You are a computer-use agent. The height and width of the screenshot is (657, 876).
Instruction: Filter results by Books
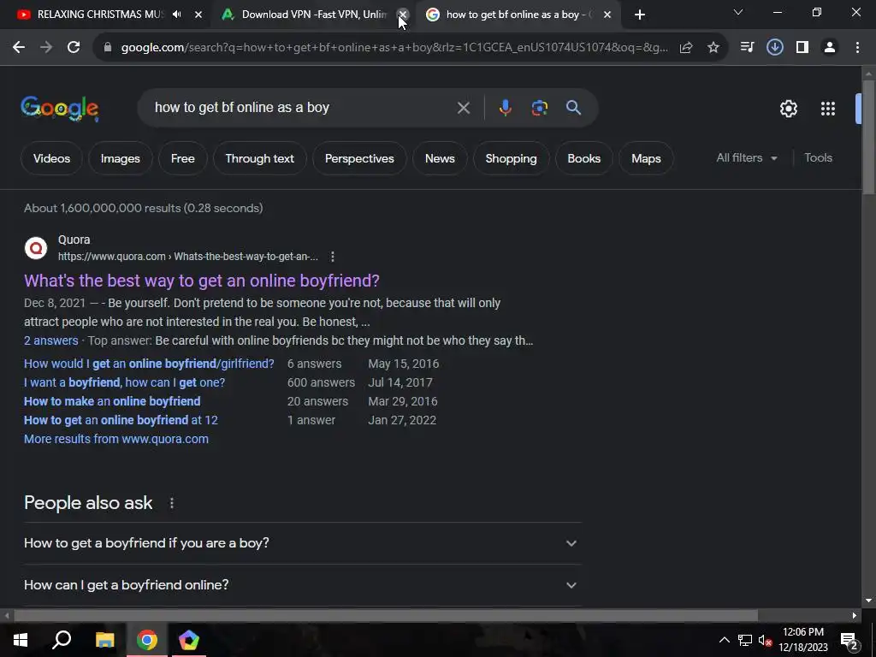click(x=583, y=158)
